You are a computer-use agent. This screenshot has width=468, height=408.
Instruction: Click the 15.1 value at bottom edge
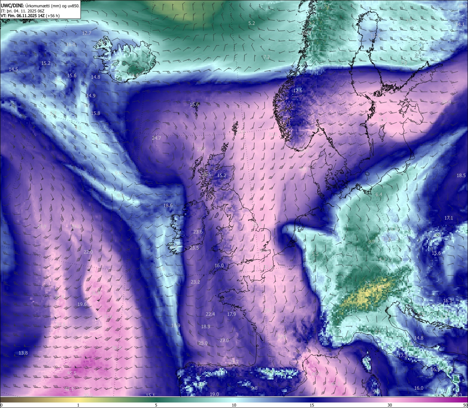pyautogui.click(x=150, y=395)
